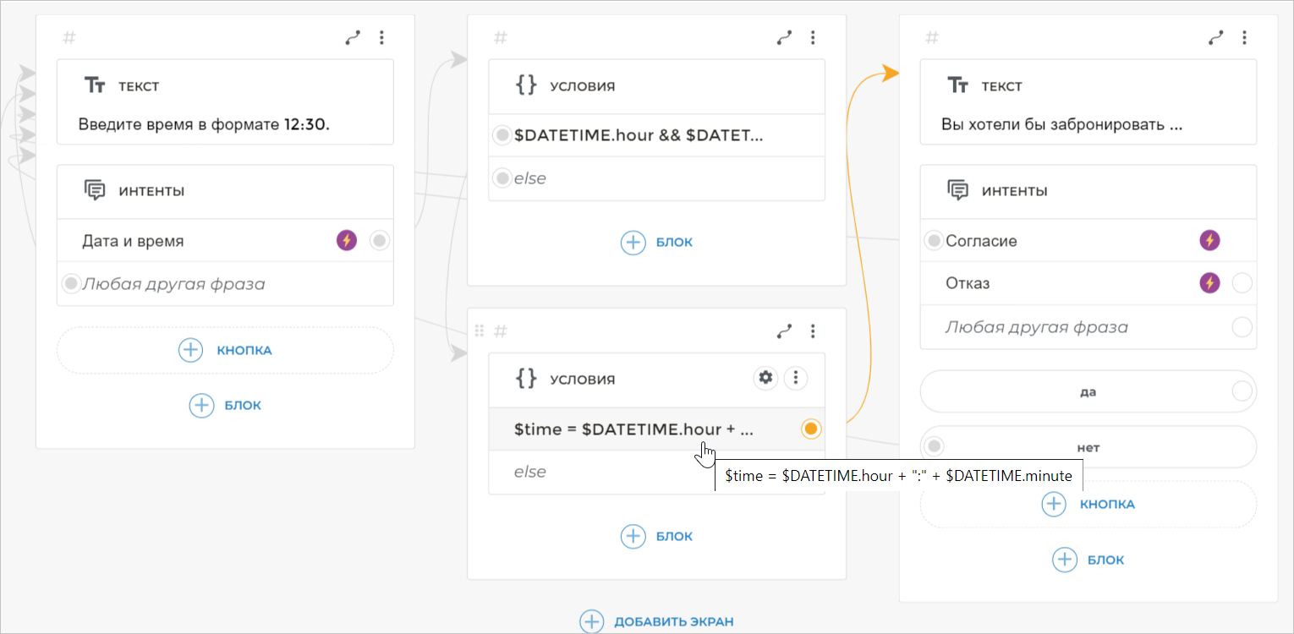Open three-dot menu inside lower Условия block

[795, 378]
